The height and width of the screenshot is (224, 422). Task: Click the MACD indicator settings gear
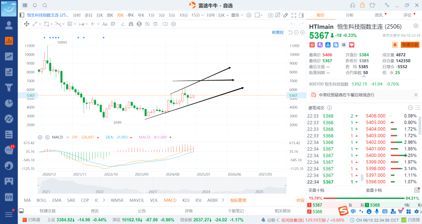point(40,137)
